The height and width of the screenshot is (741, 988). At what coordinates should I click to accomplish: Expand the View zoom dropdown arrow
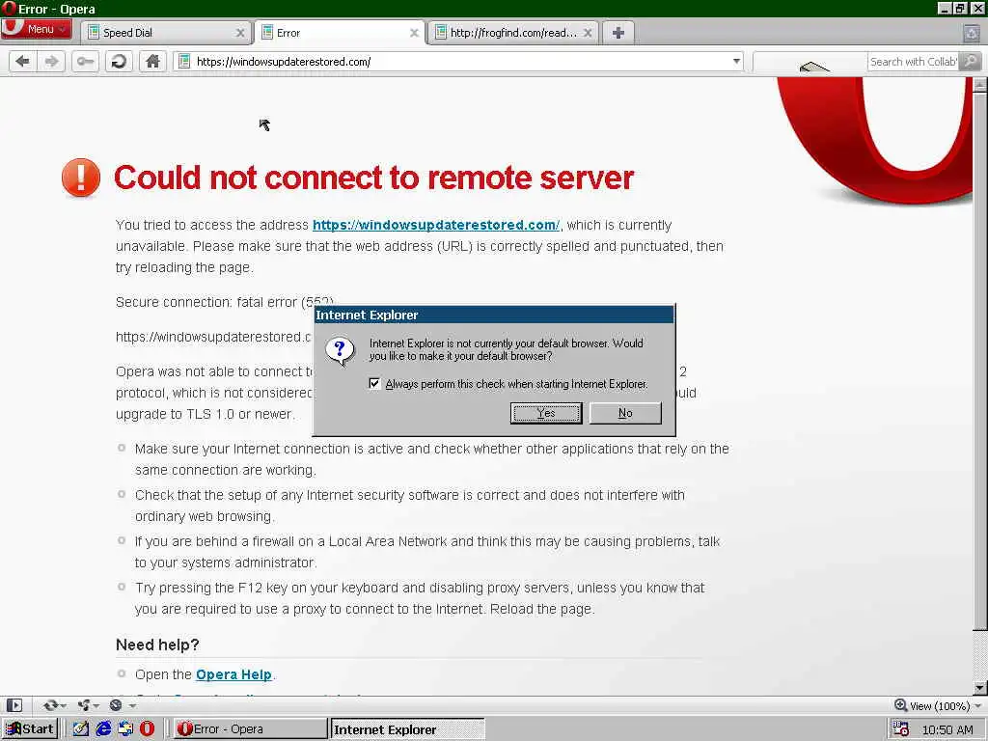pyautogui.click(x=977, y=705)
